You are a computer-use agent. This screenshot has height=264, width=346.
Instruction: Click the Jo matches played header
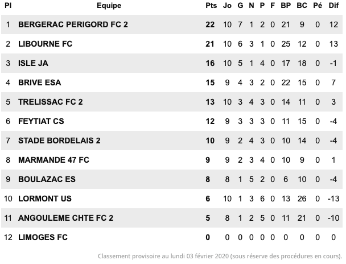click(227, 6)
